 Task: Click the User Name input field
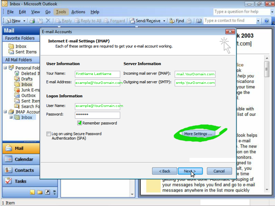[98, 106]
